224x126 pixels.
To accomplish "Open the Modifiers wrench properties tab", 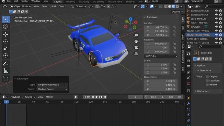I will (x=189, y=104).
